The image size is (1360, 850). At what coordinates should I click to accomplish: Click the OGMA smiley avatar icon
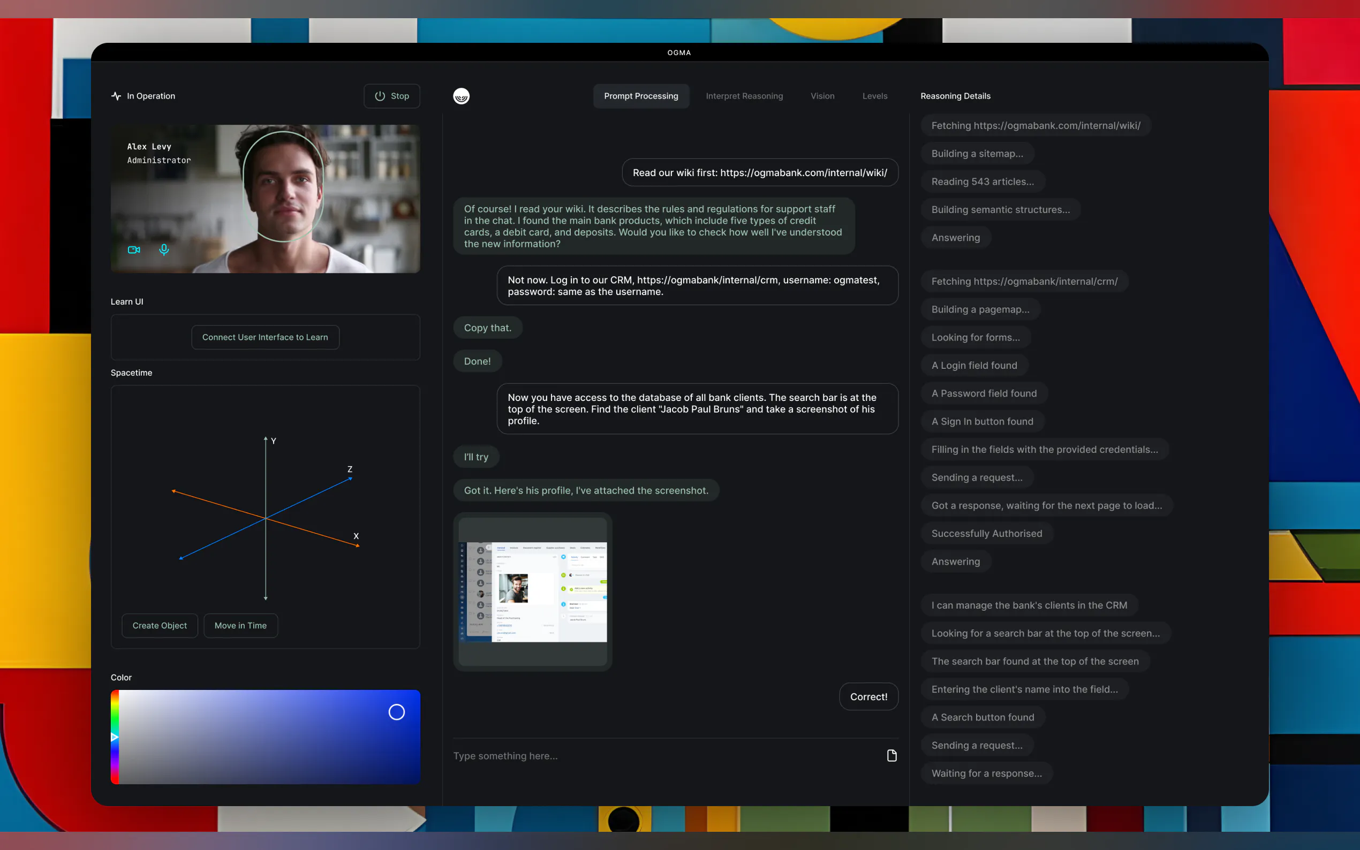tap(461, 96)
